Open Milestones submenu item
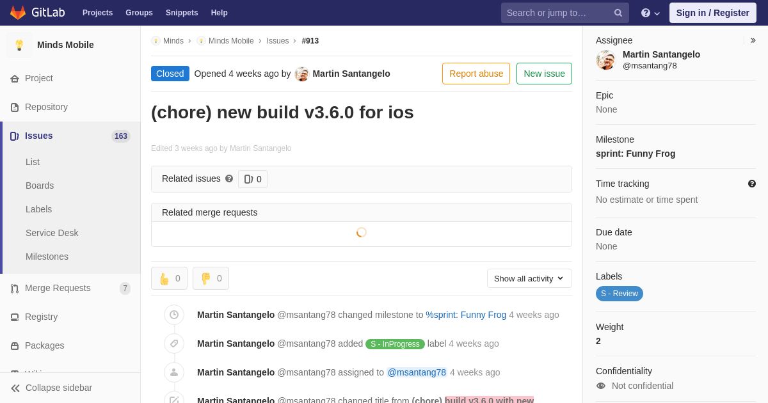 47,257
